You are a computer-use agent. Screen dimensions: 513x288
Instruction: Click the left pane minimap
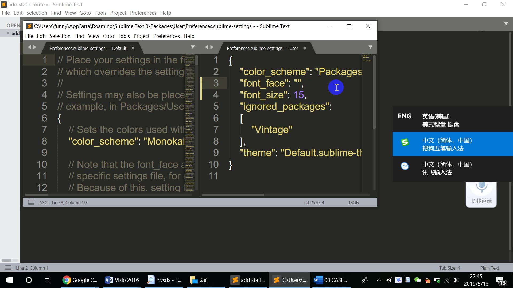[189, 123]
